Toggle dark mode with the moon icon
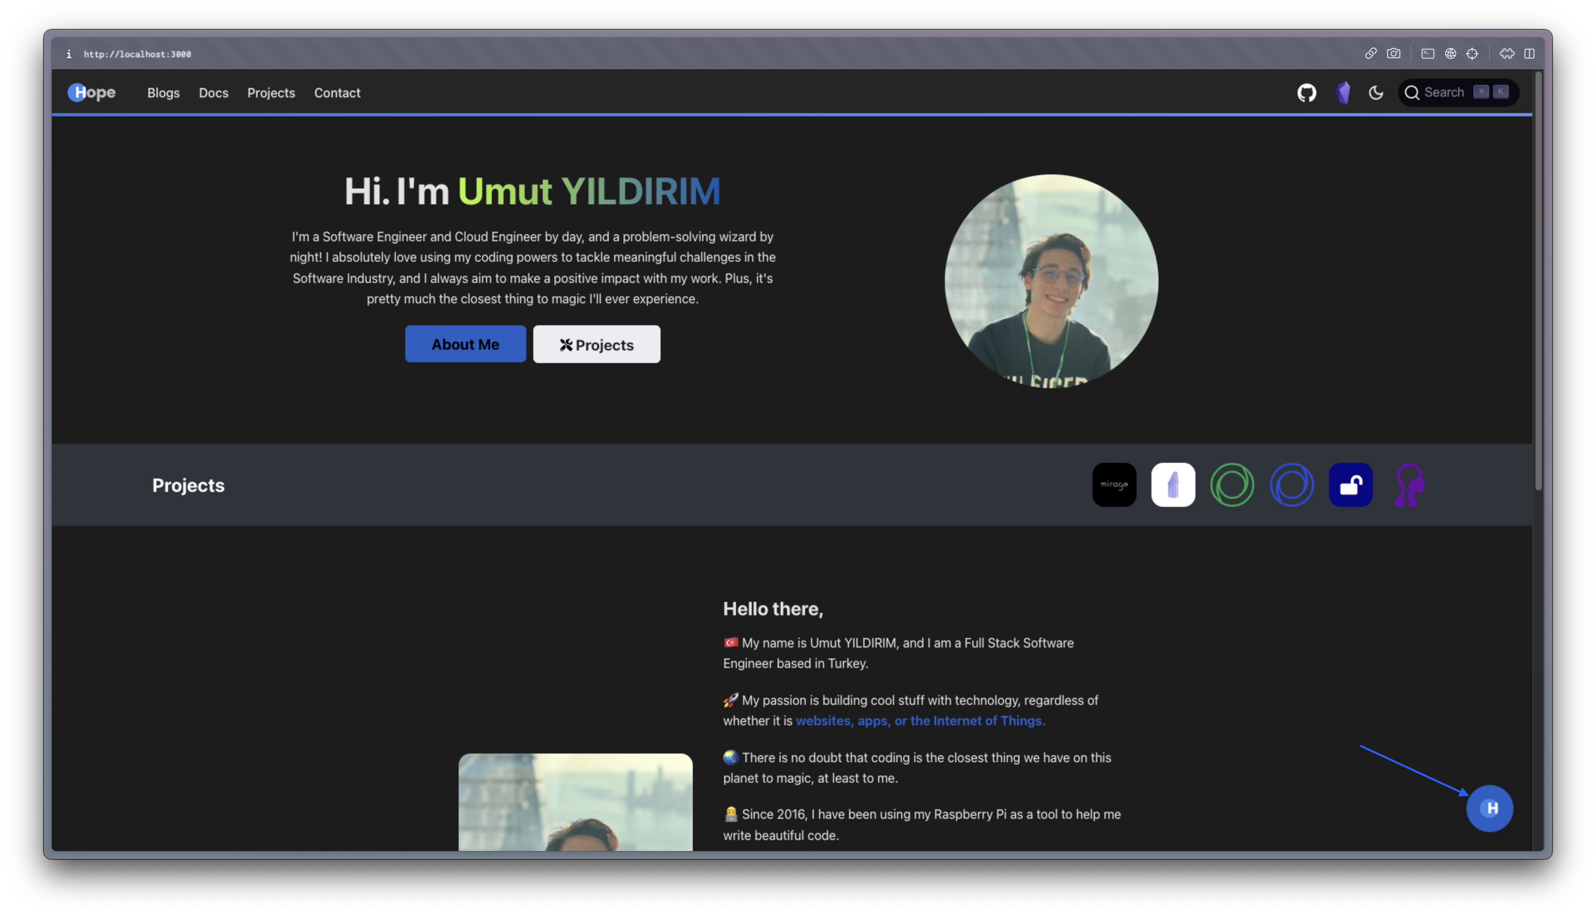The height and width of the screenshot is (917, 1596). click(1375, 93)
